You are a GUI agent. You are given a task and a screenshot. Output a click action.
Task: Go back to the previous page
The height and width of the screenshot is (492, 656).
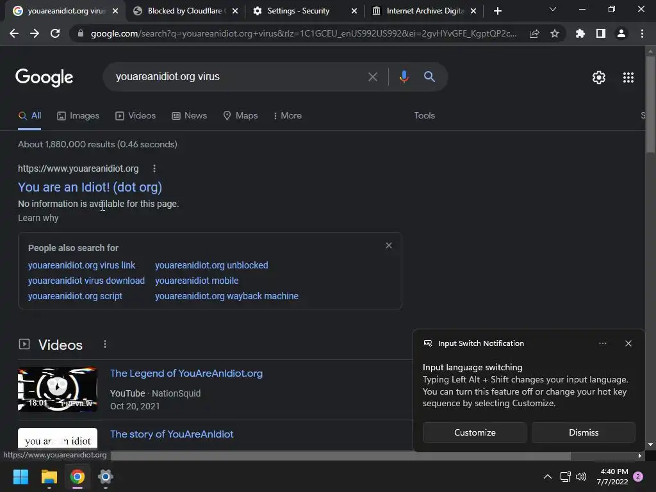pos(14,33)
